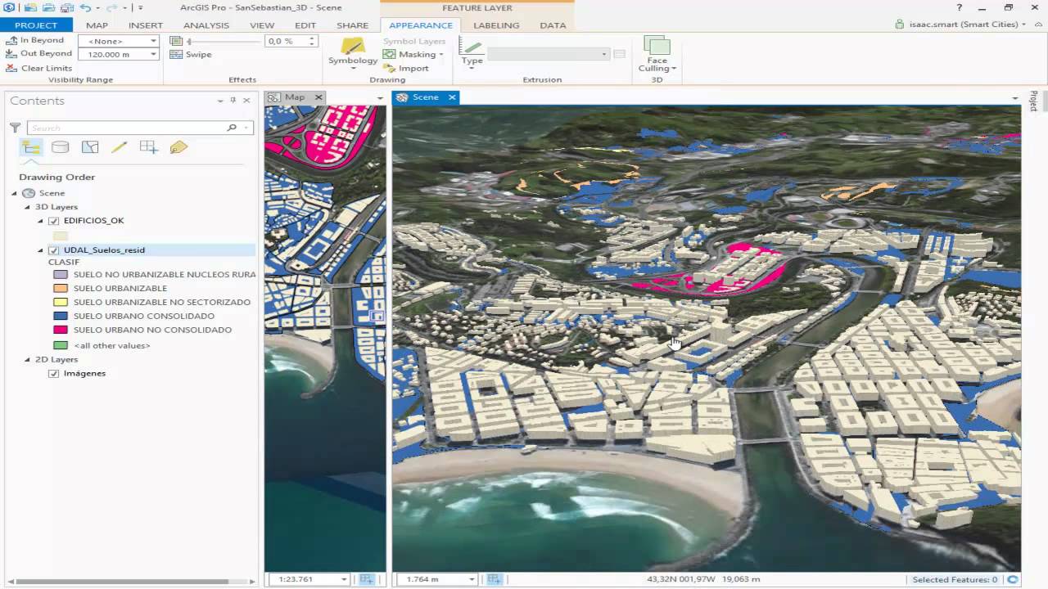This screenshot has width=1048, height=589.
Task: Collapse the EDIFICIOS_OK layer legend
Action: coord(40,221)
